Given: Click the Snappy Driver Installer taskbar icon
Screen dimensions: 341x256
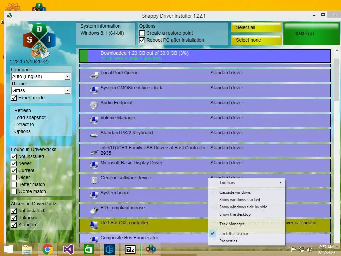Looking at the screenshot, I should (151, 249).
